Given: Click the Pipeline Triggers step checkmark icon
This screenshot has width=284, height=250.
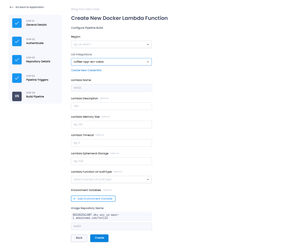Looking at the screenshot, I should click(x=17, y=78).
